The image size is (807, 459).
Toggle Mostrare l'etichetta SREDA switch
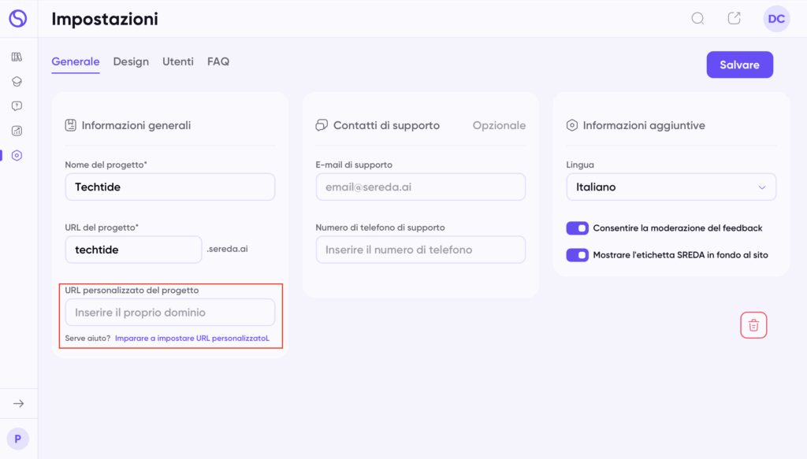tap(577, 255)
